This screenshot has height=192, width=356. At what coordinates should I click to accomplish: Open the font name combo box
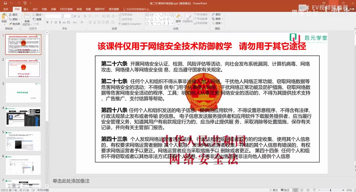click(54, 16)
